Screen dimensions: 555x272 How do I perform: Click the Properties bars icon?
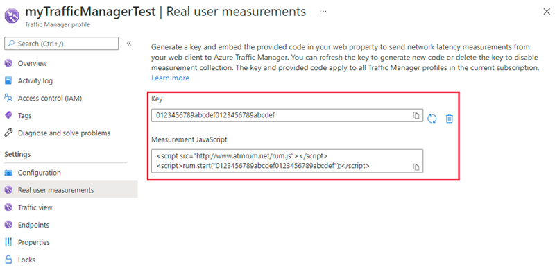coord(8,242)
